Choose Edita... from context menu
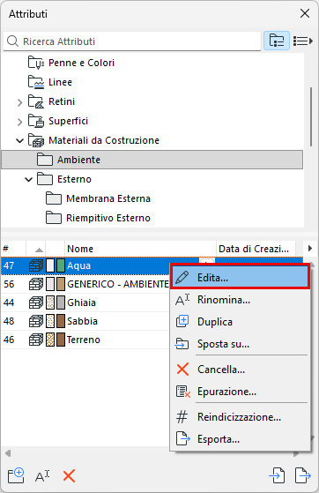The width and height of the screenshot is (319, 493). [241, 278]
